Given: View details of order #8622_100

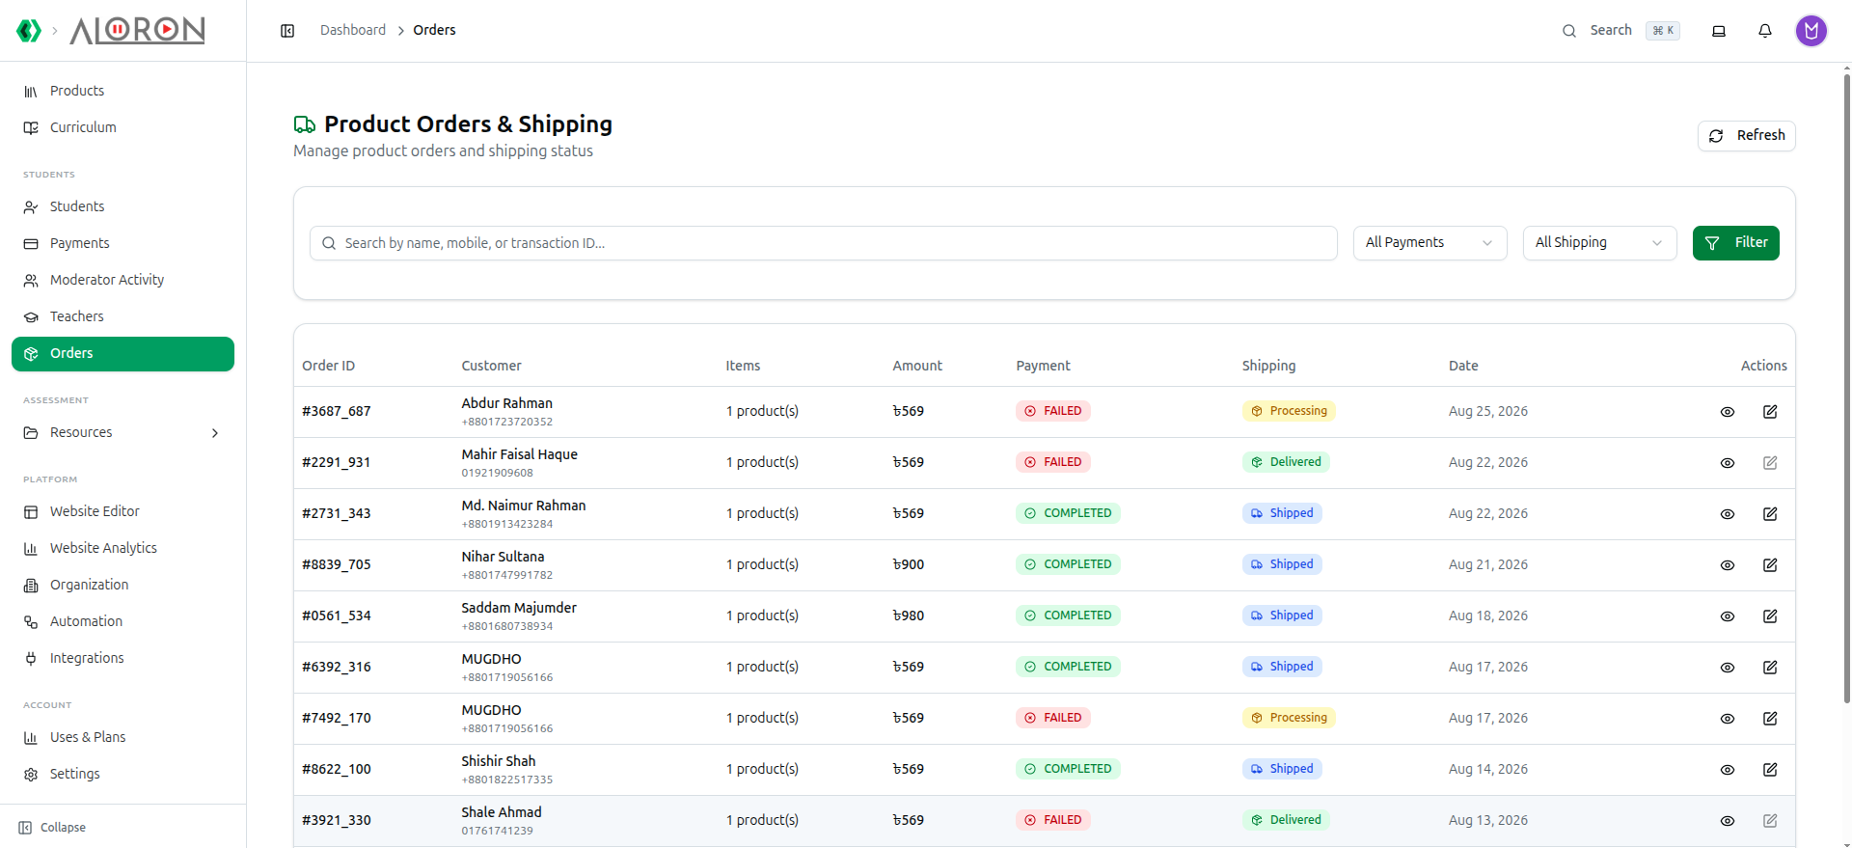Looking at the screenshot, I should (1728, 770).
